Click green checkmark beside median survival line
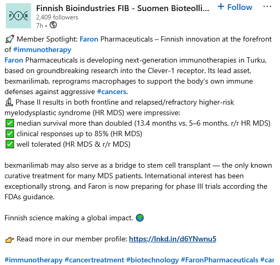This screenshot has height=265, width=280. tap(9, 123)
